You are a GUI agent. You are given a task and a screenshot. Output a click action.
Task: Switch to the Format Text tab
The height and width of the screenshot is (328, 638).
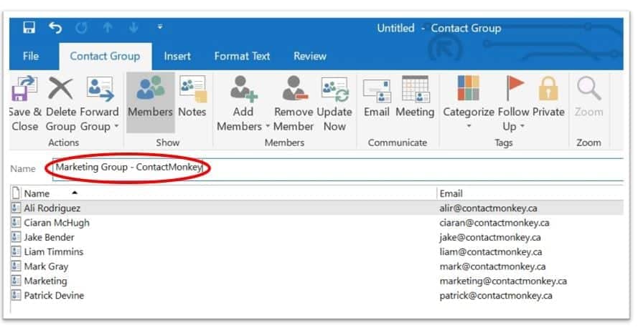pos(242,56)
